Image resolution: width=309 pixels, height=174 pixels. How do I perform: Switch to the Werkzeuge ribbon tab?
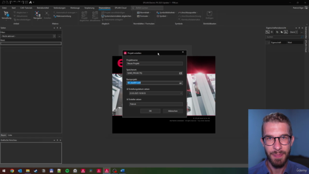coord(75,8)
